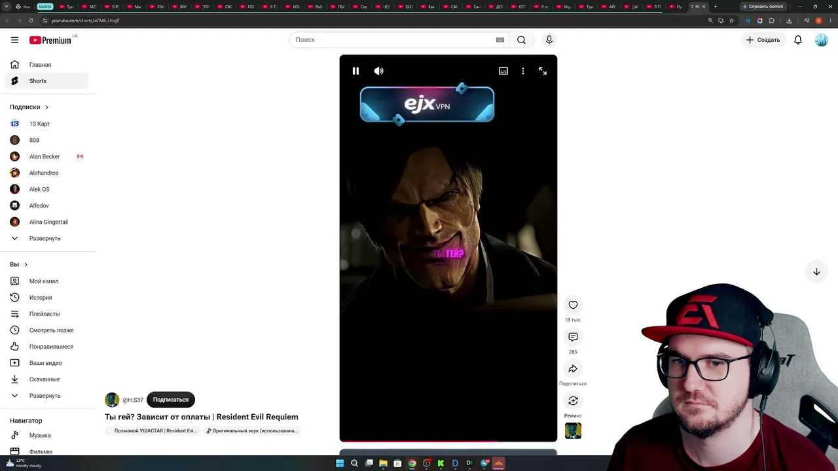Click the 'Спросить Gemini' browser button
The height and width of the screenshot is (471, 838).
click(x=763, y=7)
